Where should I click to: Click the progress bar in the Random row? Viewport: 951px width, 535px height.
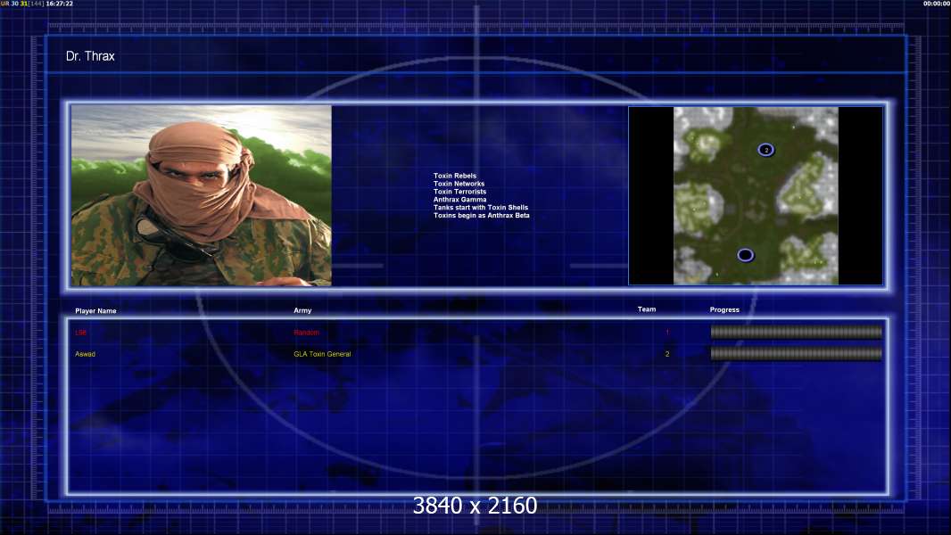click(x=797, y=332)
